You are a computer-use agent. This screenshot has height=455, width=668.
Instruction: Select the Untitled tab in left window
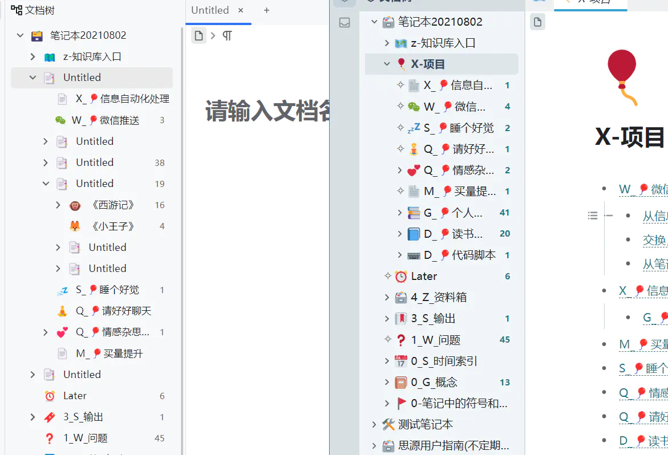pos(210,10)
